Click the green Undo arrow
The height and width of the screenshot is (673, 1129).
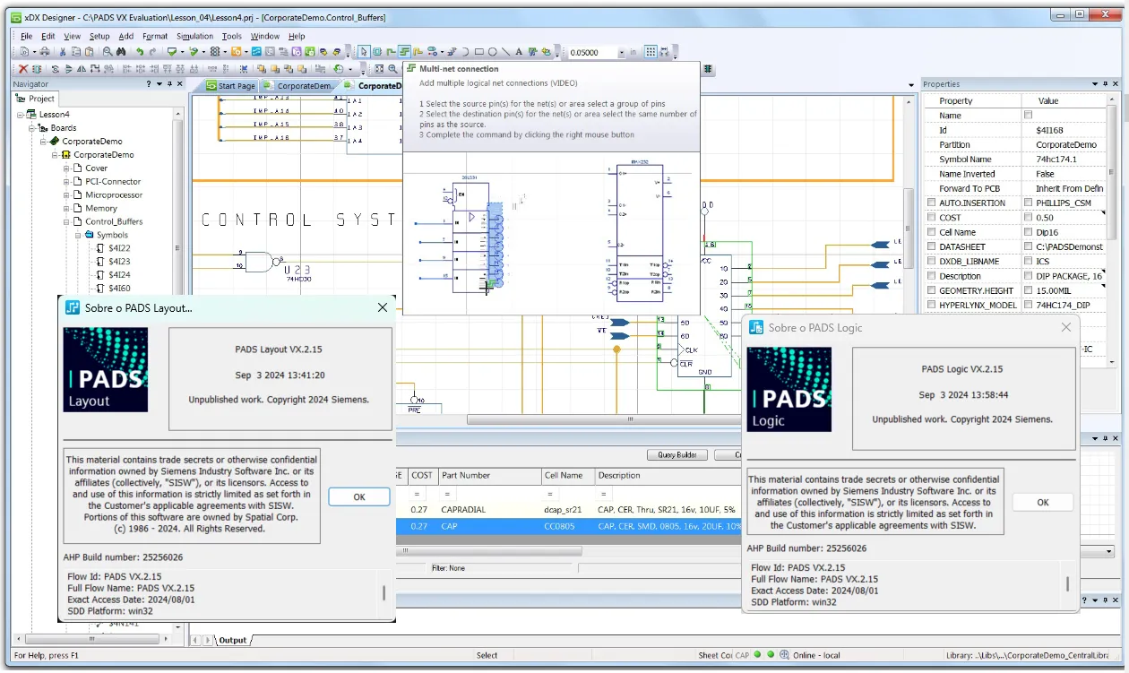point(140,52)
